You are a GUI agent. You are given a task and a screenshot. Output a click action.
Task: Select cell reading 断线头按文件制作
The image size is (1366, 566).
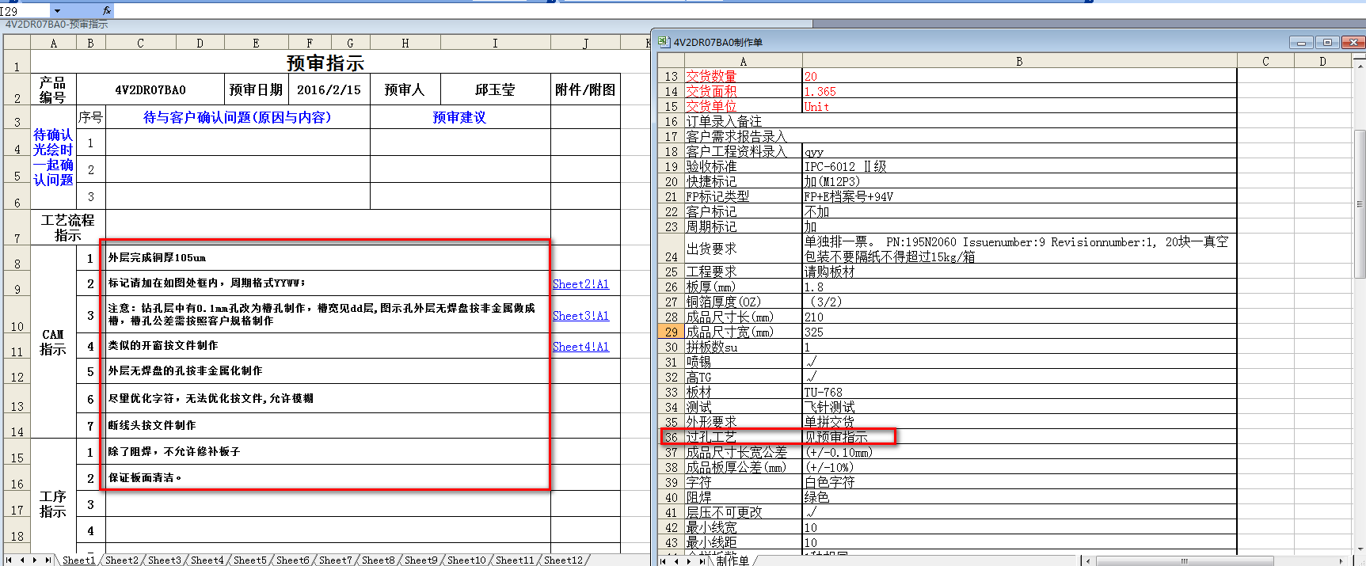[x=328, y=425]
